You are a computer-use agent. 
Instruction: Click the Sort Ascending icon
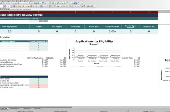click(45, 3)
